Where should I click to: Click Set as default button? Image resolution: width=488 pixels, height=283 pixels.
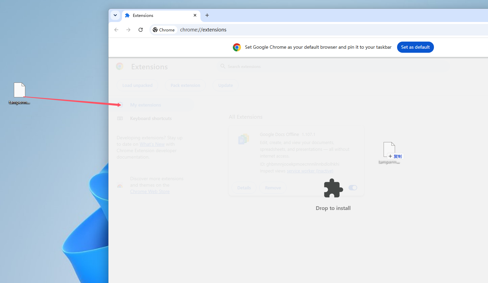[415, 47]
